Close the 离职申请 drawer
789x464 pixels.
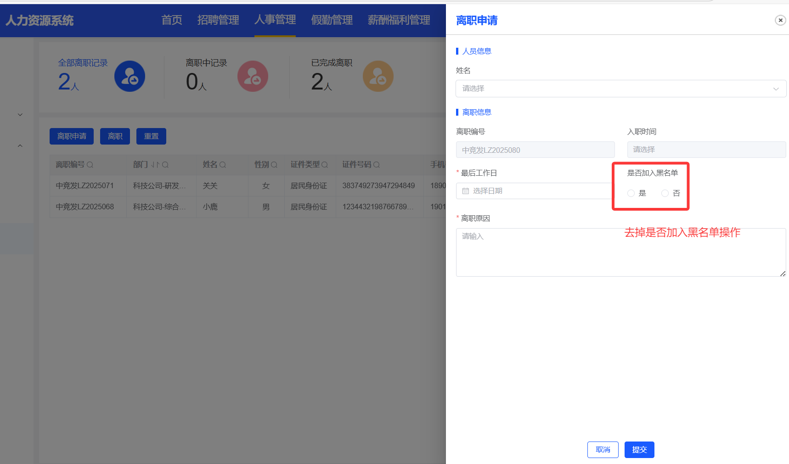(780, 20)
